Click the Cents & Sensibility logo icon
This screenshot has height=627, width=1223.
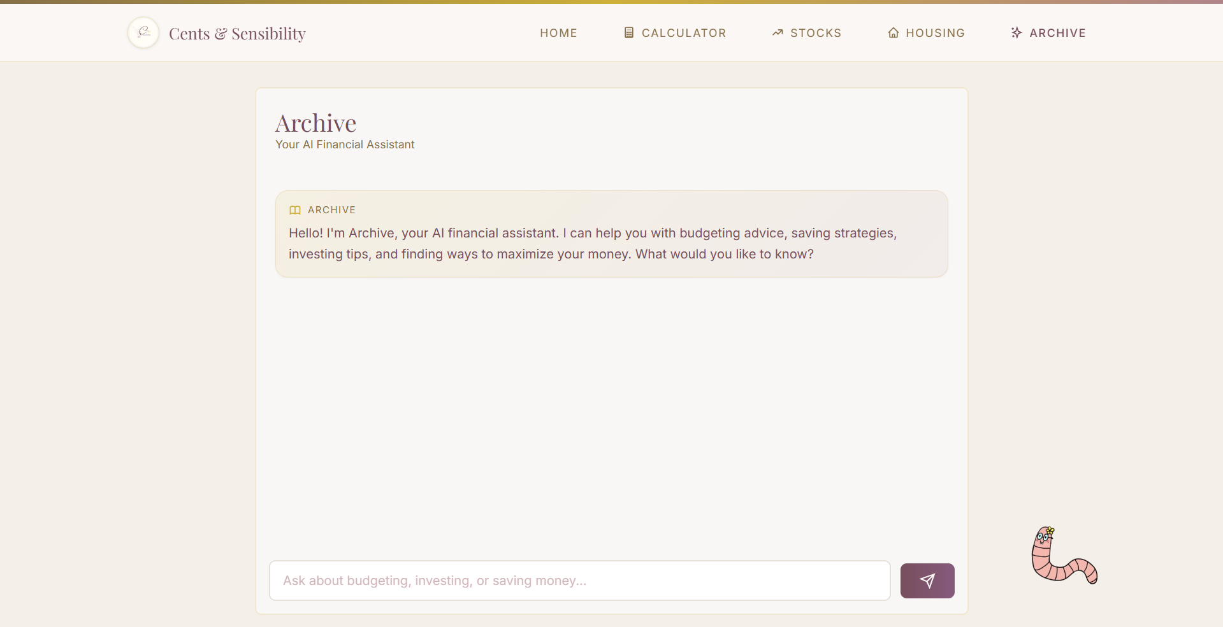143,32
